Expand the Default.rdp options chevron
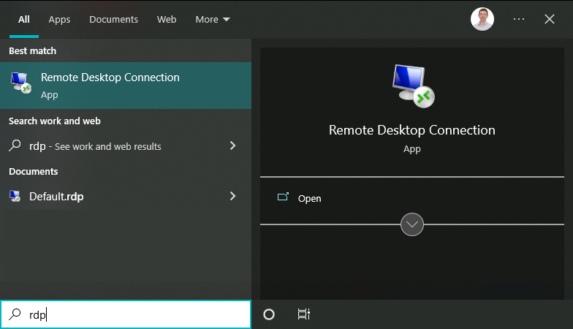This screenshot has height=329, width=573. coord(233,196)
